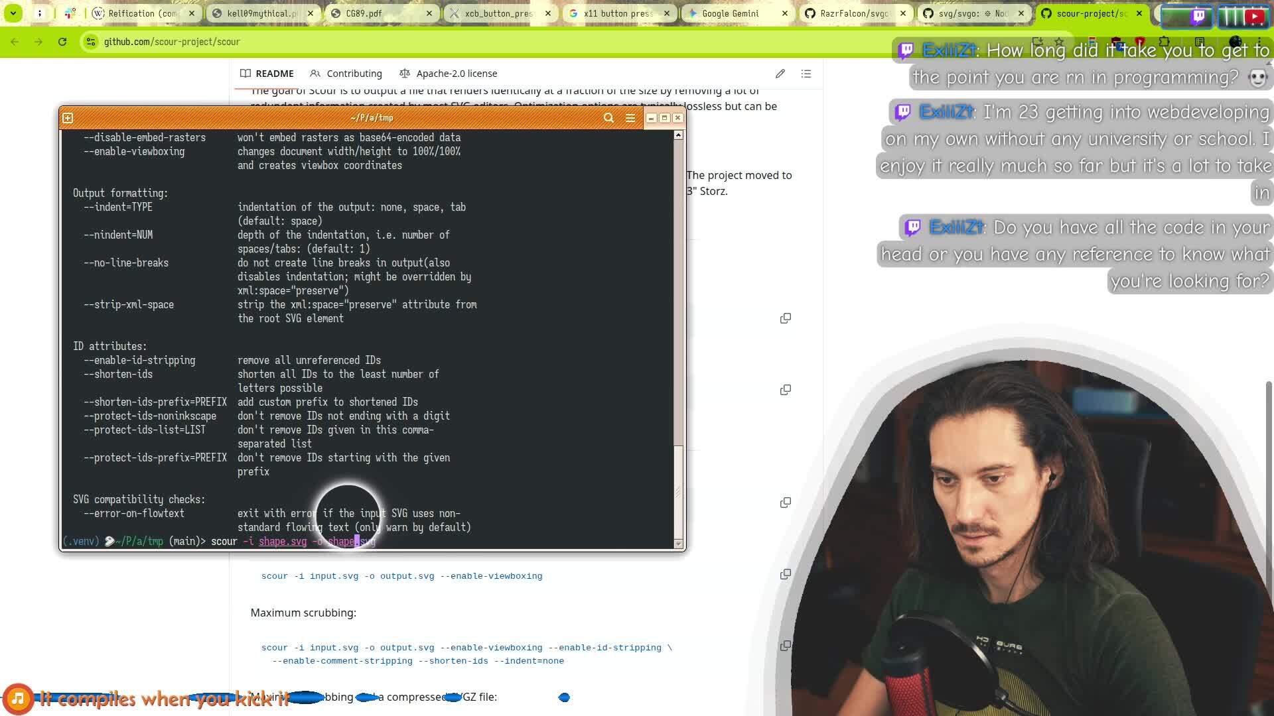Copy the maximum scrubbing command snippet
This screenshot has width=1274, height=716.
(786, 646)
